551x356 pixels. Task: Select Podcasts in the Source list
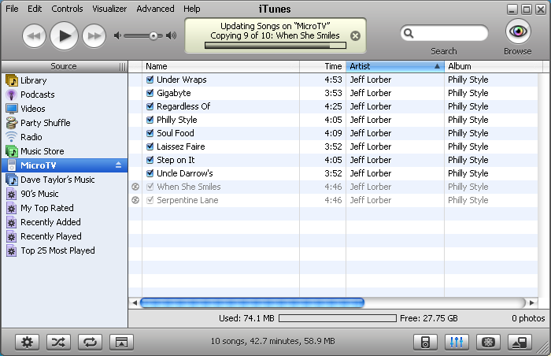click(65, 95)
